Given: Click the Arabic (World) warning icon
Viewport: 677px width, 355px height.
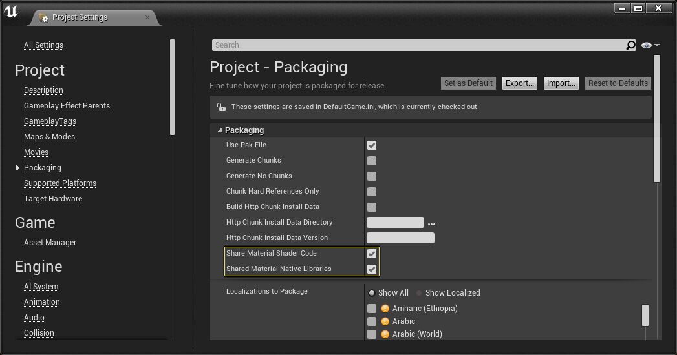Looking at the screenshot, I should (385, 334).
